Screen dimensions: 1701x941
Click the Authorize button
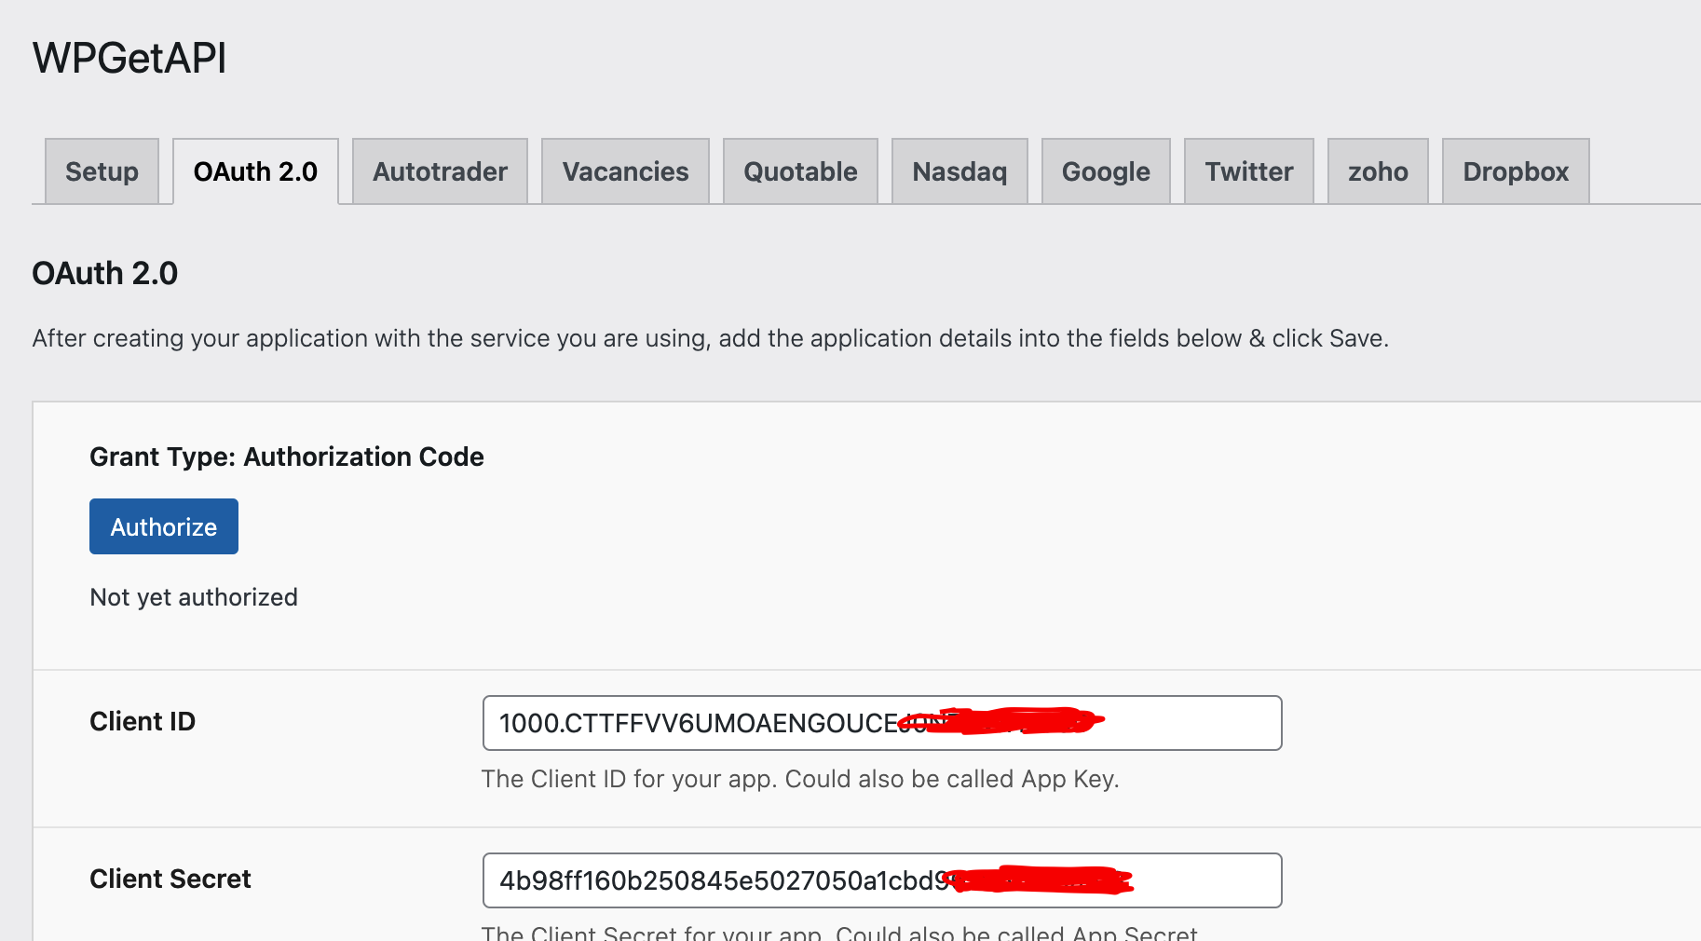click(x=163, y=526)
